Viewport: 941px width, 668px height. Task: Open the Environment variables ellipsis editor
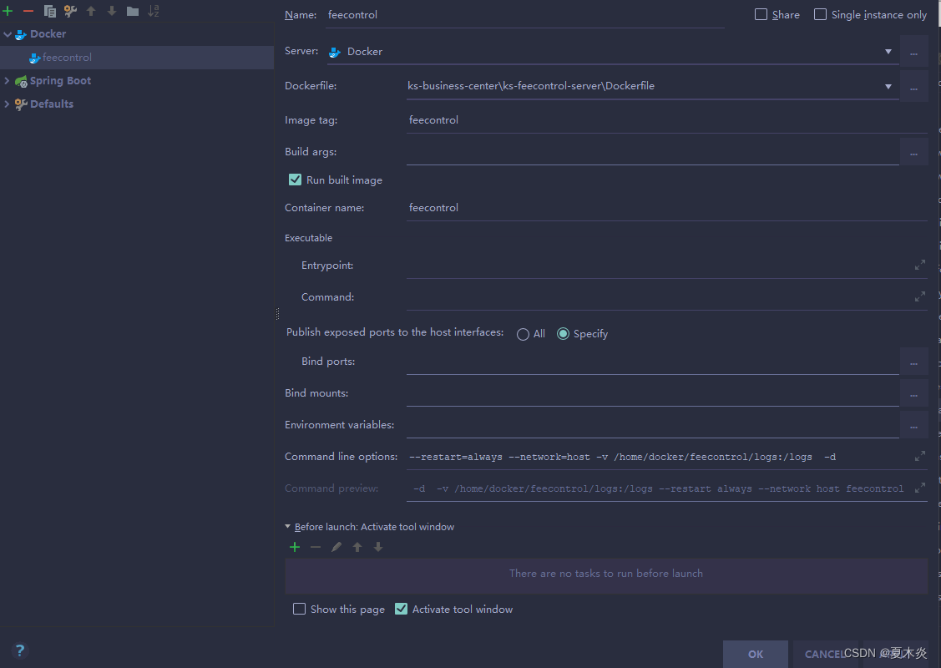point(913,426)
